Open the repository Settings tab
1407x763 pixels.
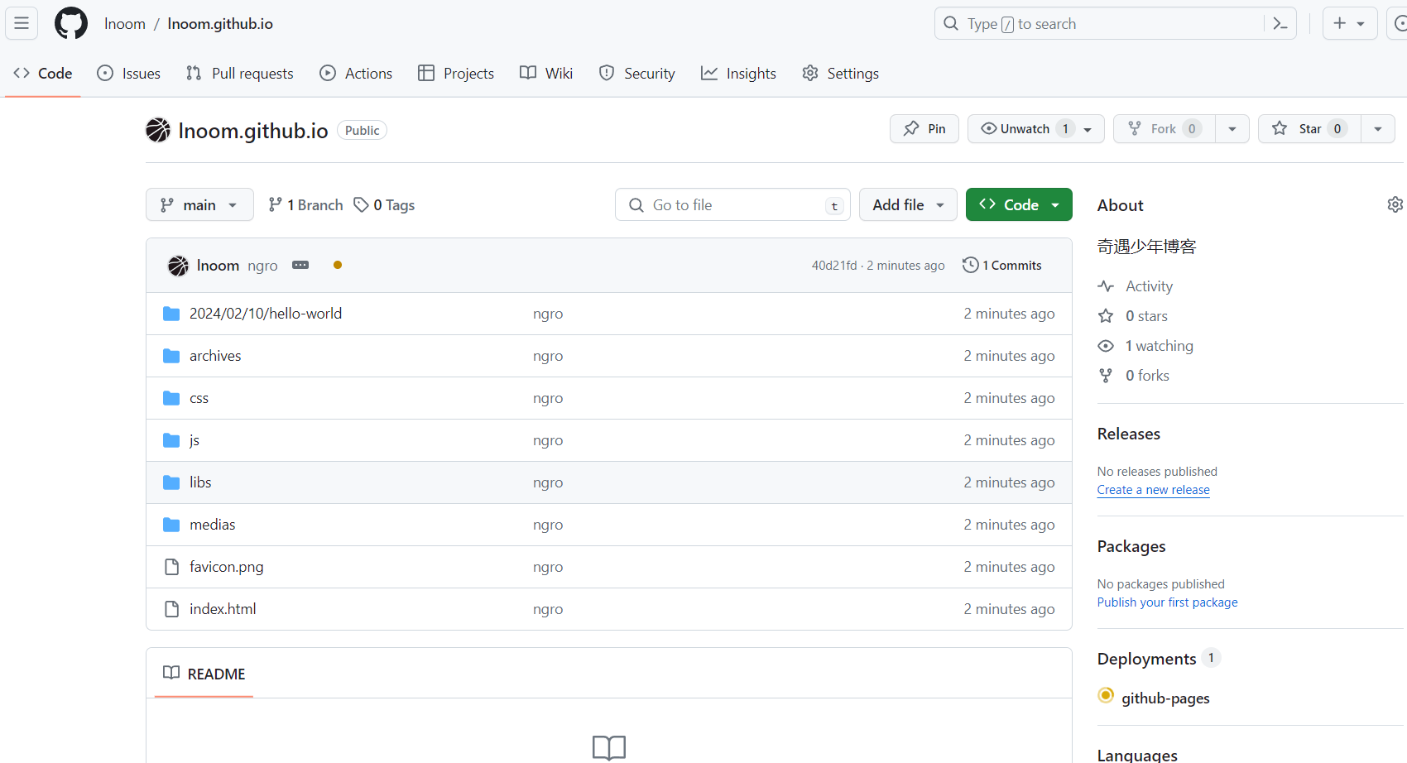pos(841,74)
